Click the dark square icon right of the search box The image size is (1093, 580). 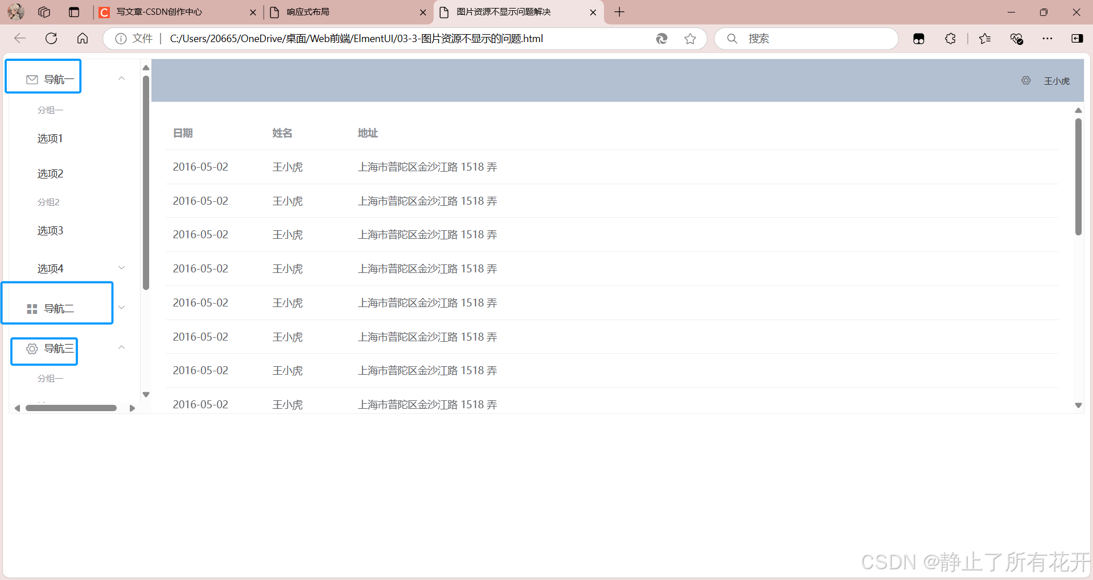(x=919, y=39)
